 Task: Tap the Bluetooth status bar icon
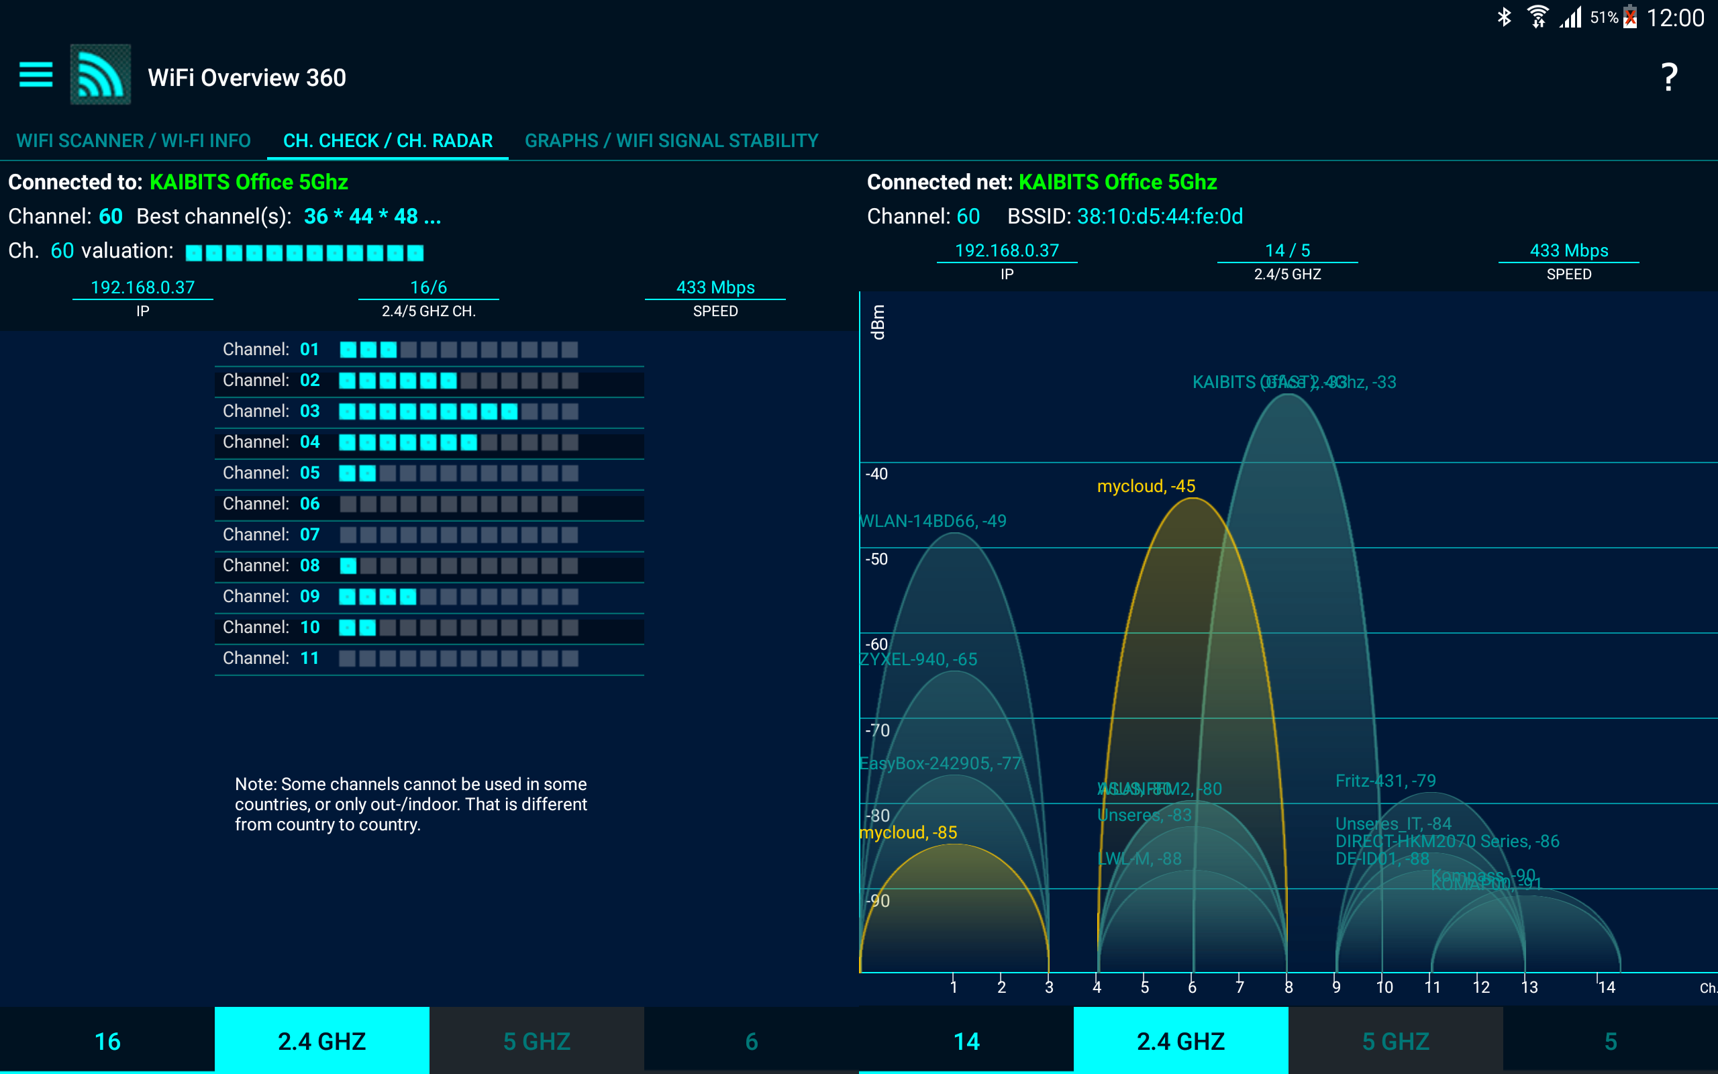[x=1504, y=17]
